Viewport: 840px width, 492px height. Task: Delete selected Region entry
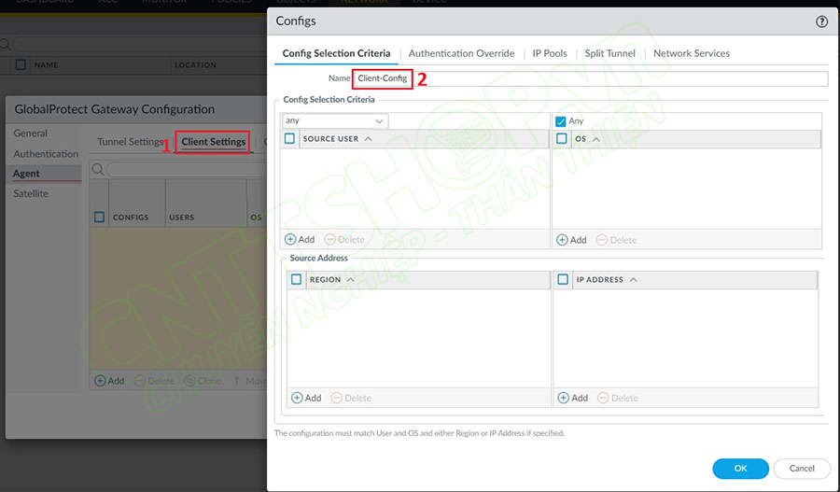351,399
